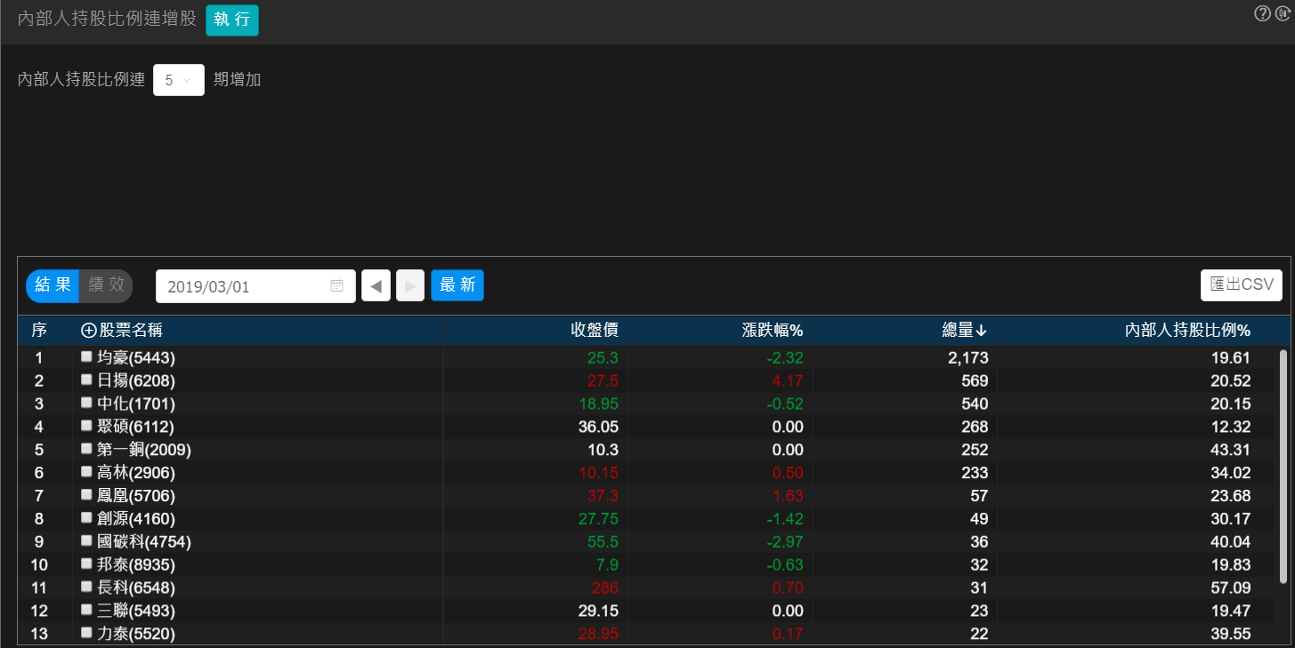
Task: Click the plus icon beside 股票名稱
Action: coord(88,331)
